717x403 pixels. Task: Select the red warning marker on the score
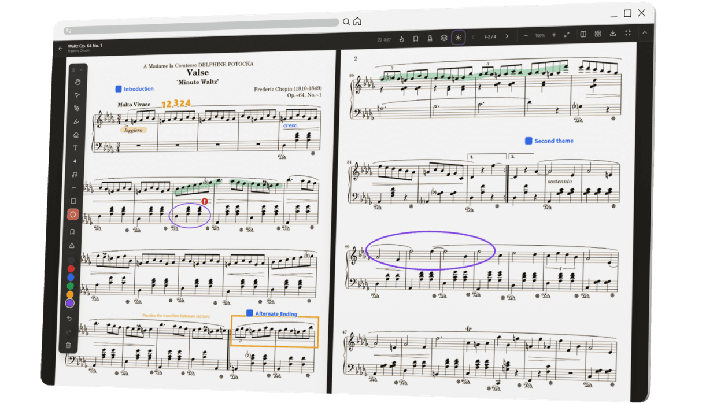205,202
